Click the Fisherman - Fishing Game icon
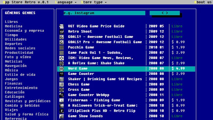The image size is (213, 120). (62, 101)
